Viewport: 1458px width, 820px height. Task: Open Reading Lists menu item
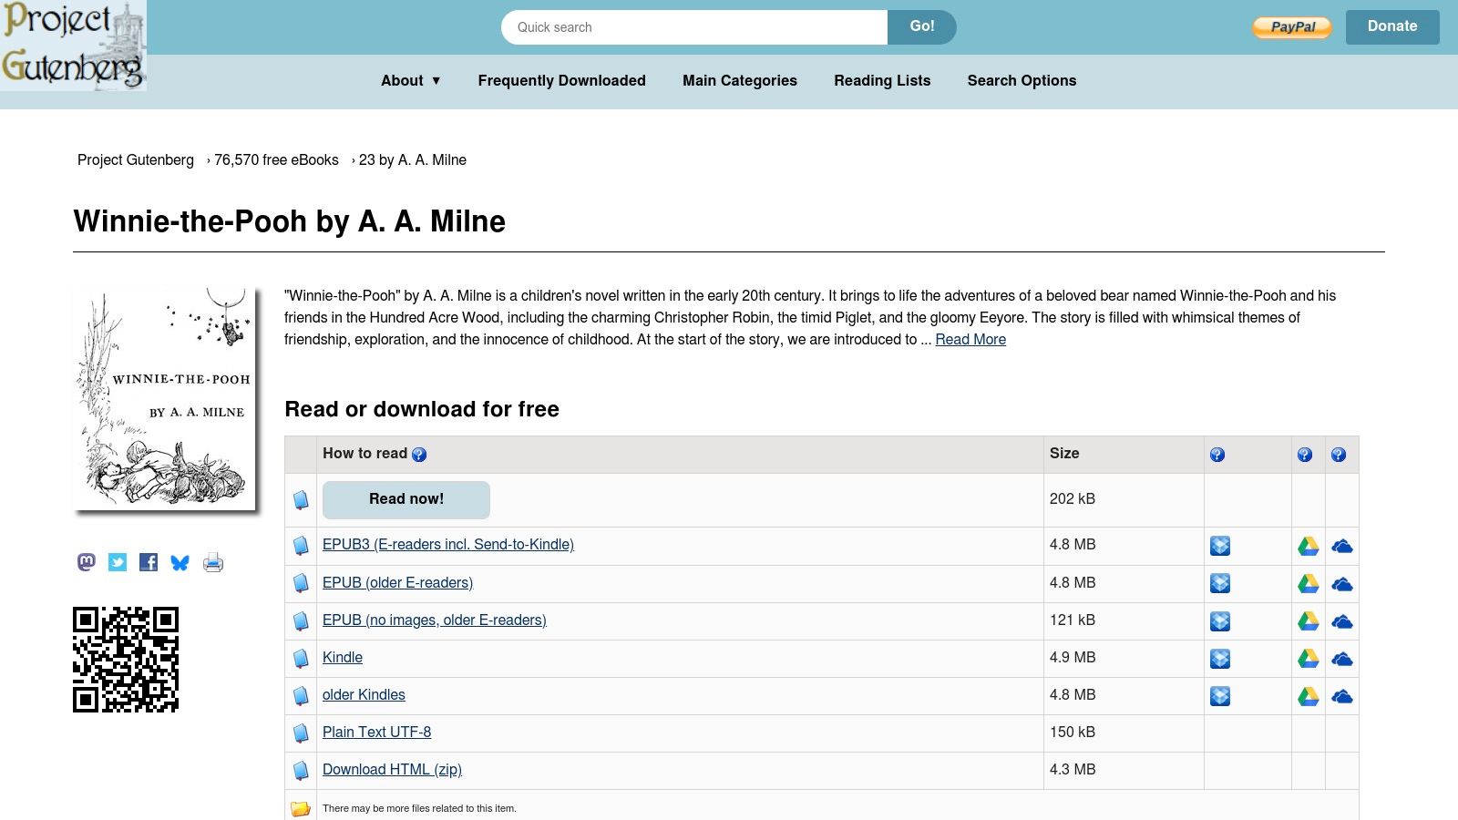[882, 80]
